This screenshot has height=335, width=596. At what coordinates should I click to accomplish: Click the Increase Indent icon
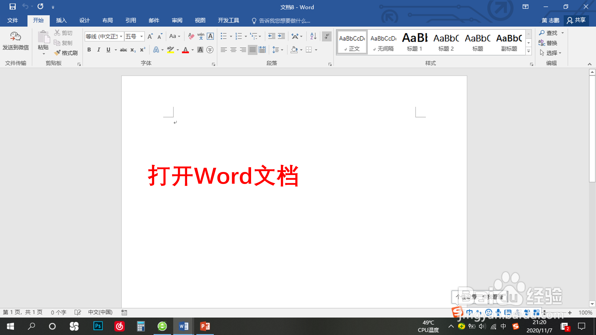click(282, 36)
